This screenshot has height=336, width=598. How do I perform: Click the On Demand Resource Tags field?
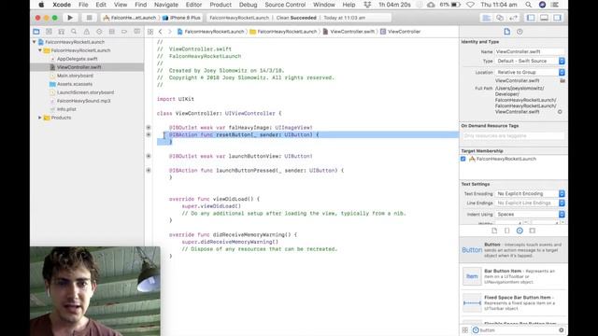[513, 135]
